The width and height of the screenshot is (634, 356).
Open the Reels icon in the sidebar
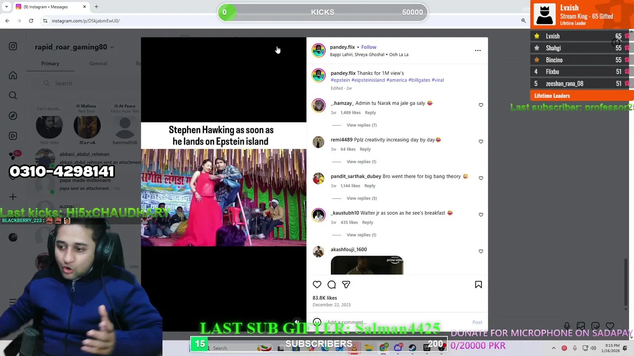[13, 136]
